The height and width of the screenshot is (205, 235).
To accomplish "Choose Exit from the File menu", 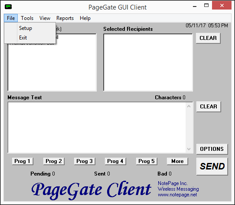I will (30, 37).
